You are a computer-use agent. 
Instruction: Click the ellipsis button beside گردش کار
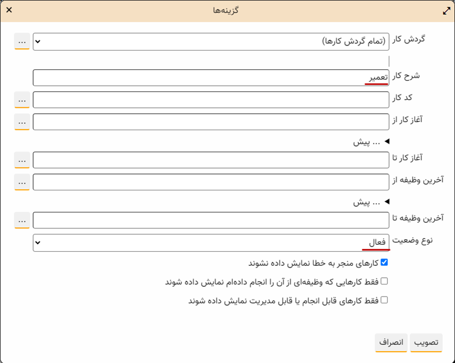(22, 41)
